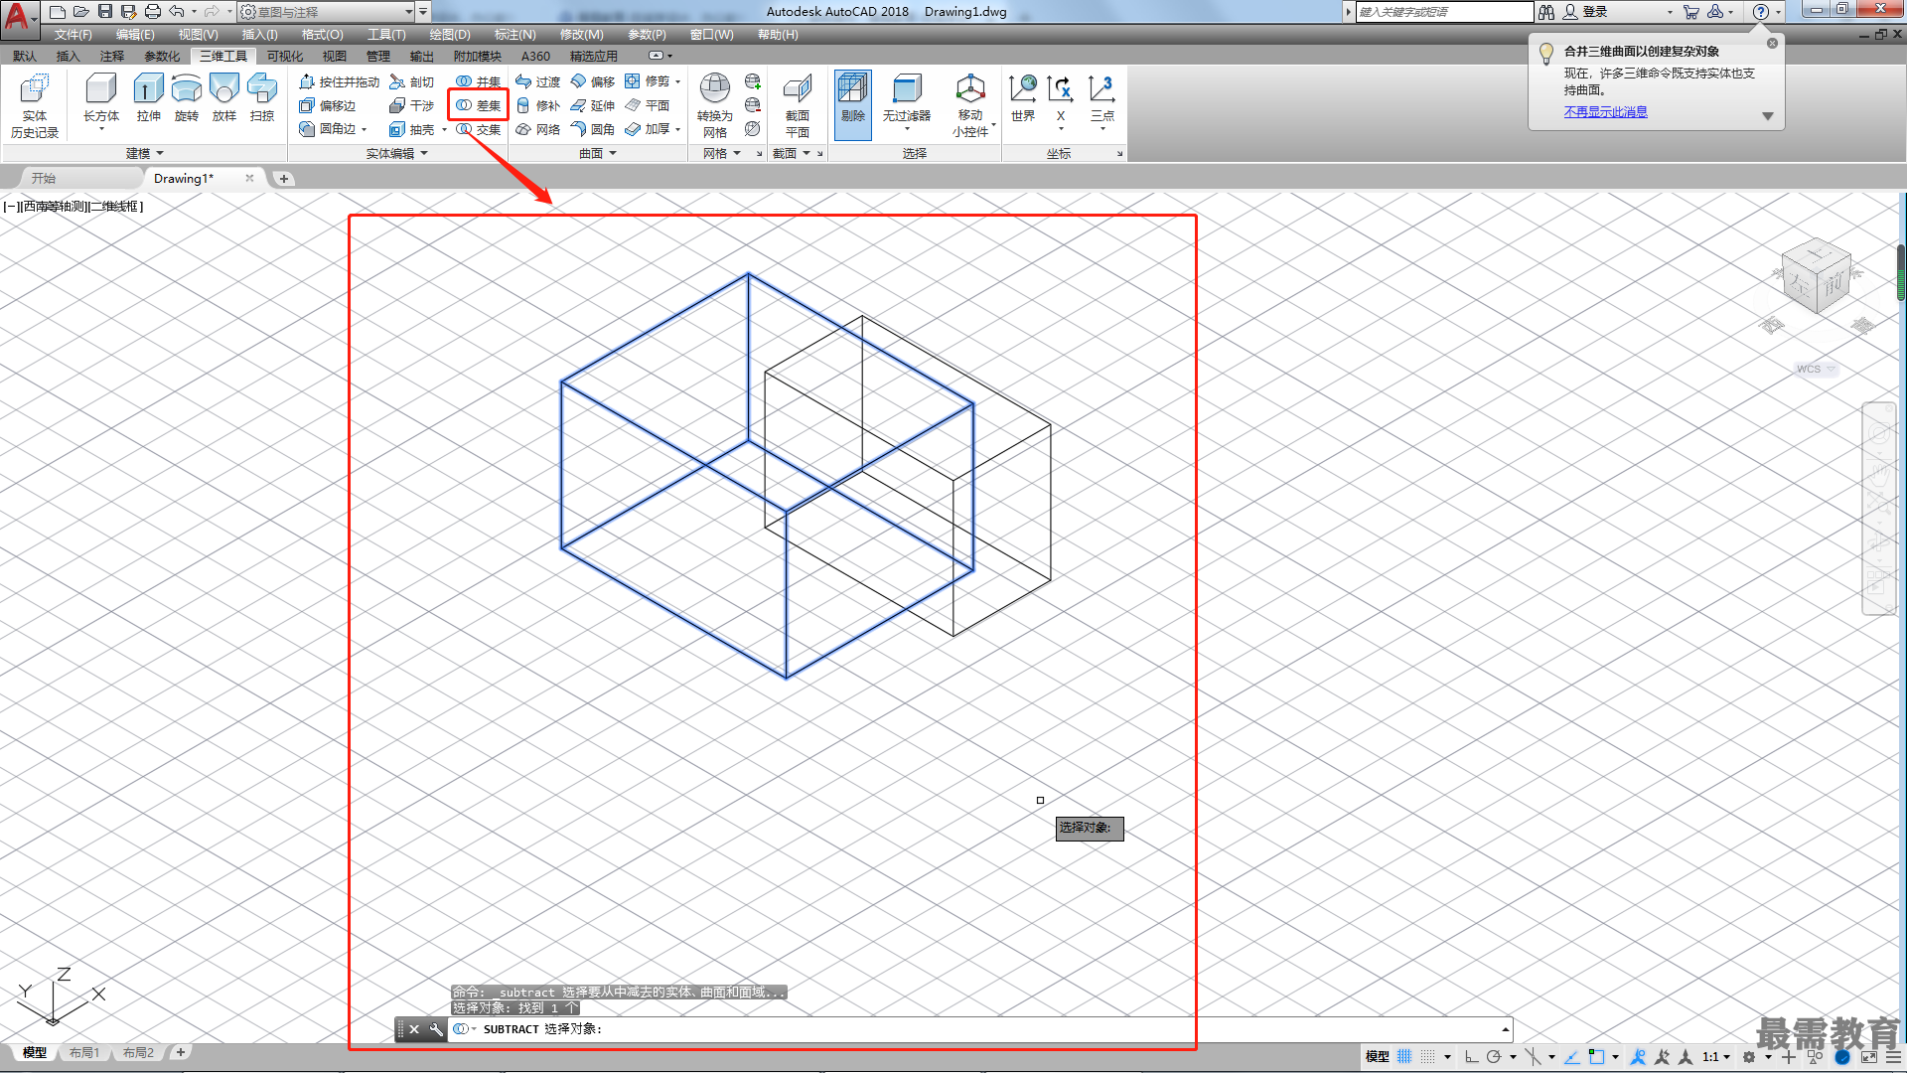
Task: Click the 模型 button in the status bar
Action: click(x=1377, y=1056)
